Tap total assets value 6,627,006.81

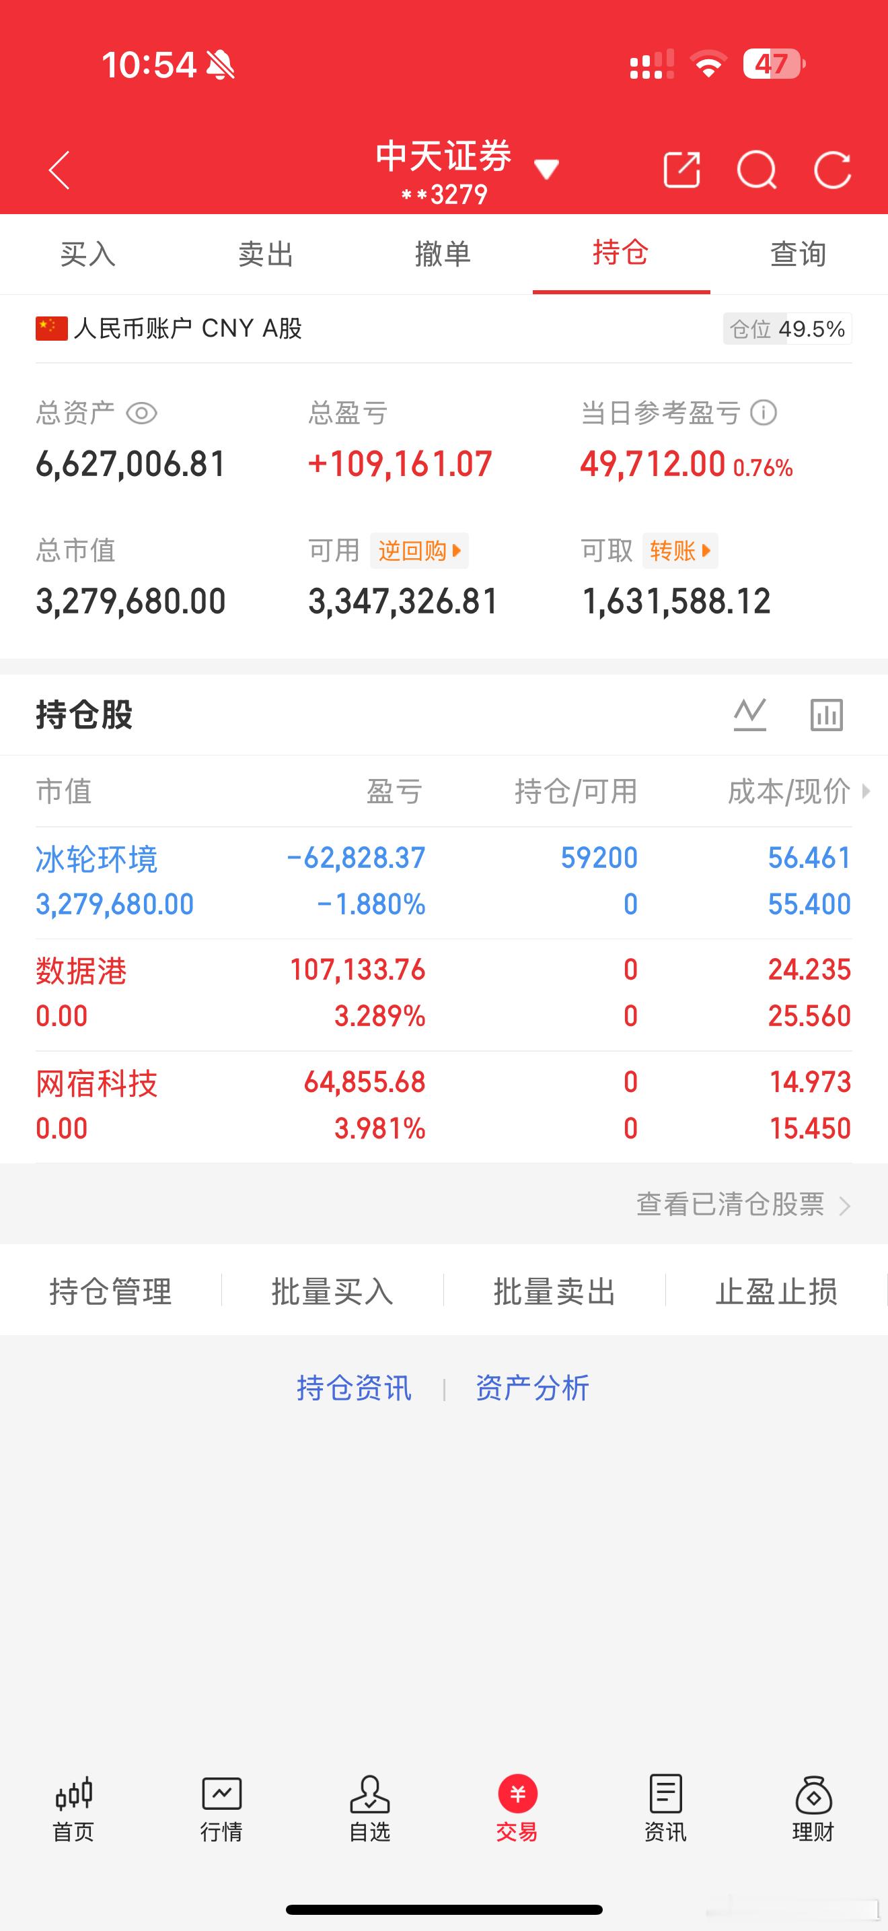coord(131,464)
